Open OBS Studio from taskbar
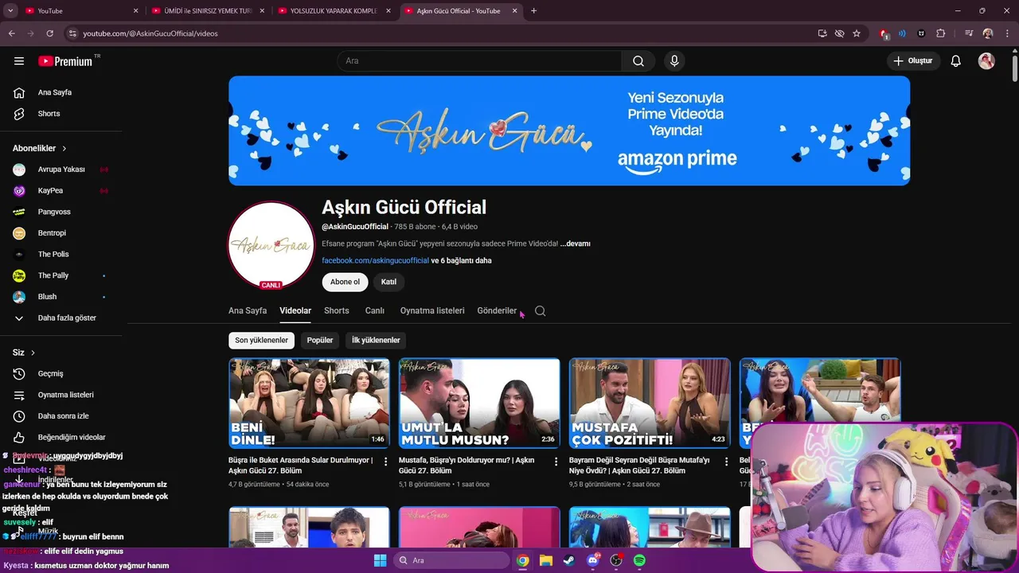1019x573 pixels. coord(616,560)
